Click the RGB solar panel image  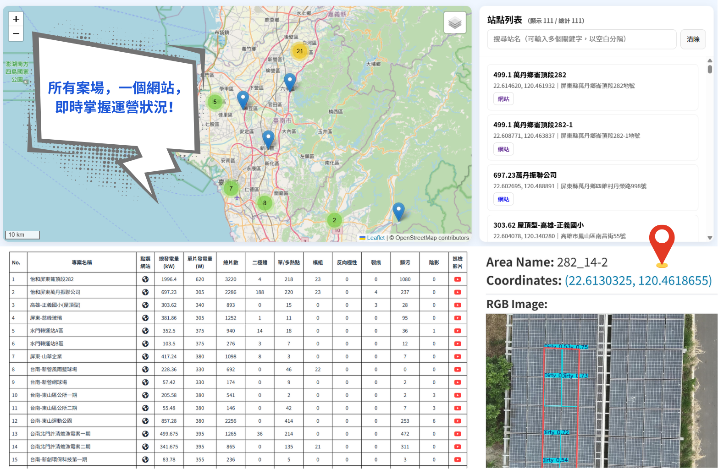pos(601,390)
